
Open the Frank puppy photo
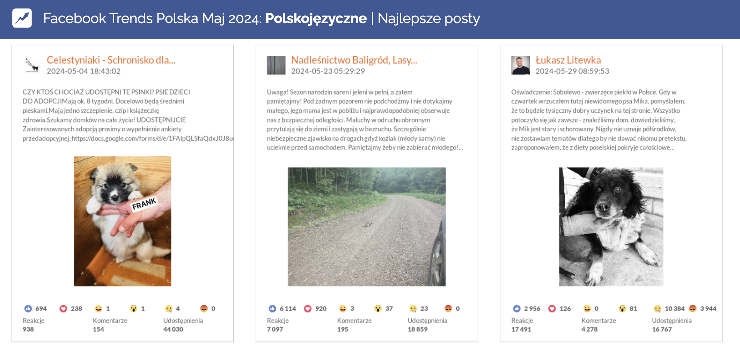coord(122,221)
